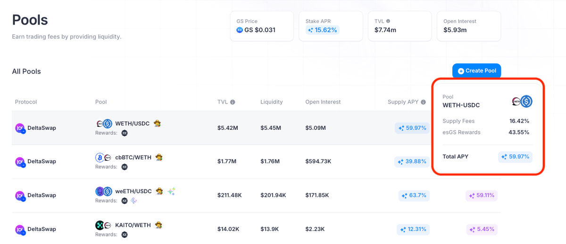The height and width of the screenshot is (244, 566).
Task: Click the dark GS reward icon under weETH/USDC
Action: click(125, 201)
